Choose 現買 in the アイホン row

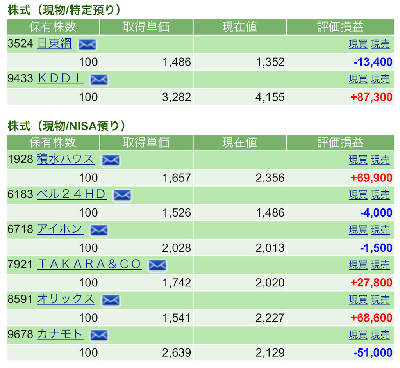[358, 230]
